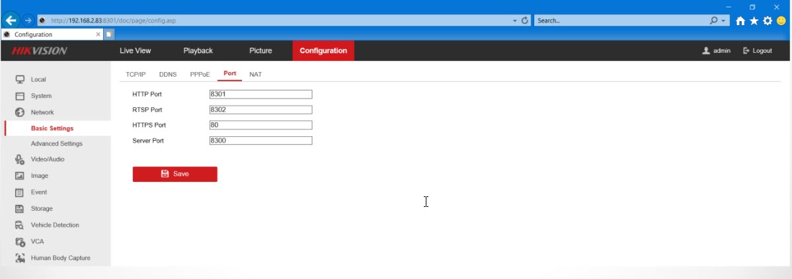
Task: Select the NAT tab
Action: coord(255,74)
